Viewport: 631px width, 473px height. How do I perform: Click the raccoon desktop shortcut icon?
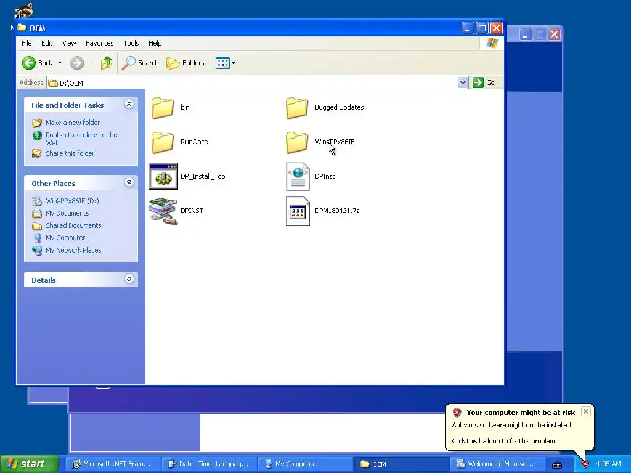tap(23, 10)
